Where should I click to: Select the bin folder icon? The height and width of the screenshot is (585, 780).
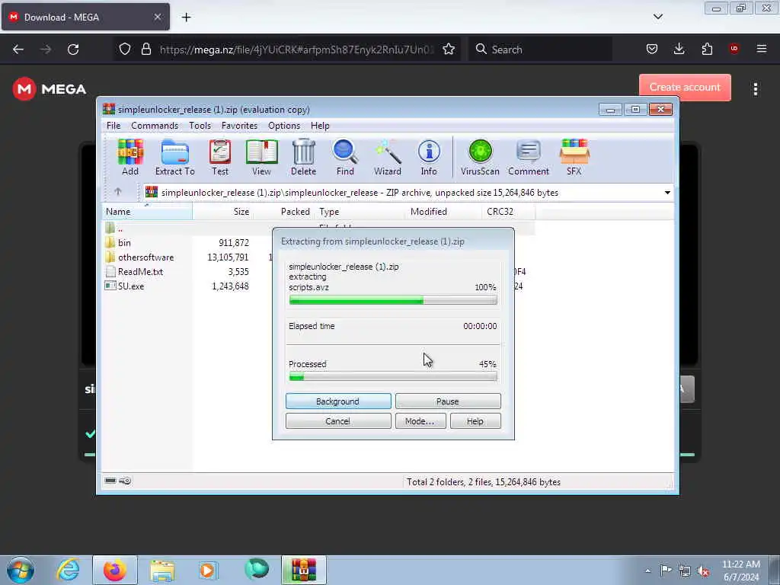pos(110,243)
